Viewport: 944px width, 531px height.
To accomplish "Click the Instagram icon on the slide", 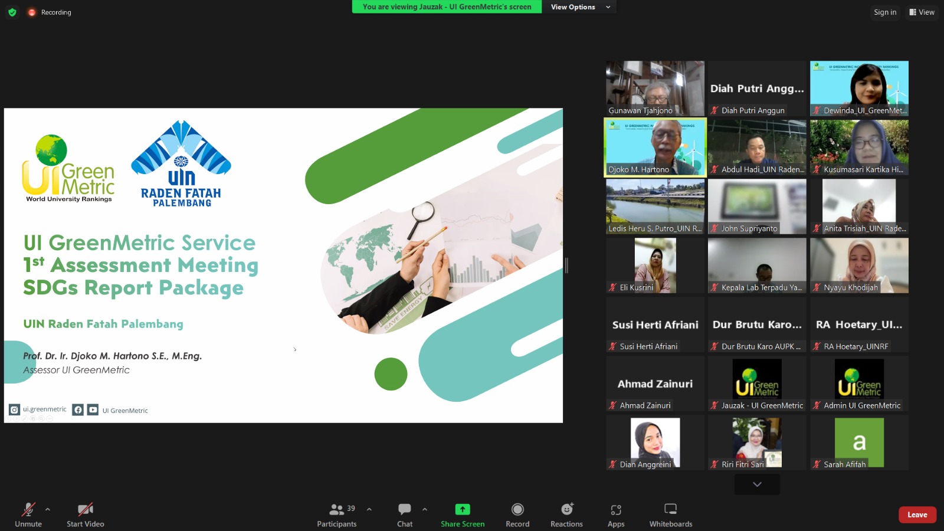I will coord(14,409).
